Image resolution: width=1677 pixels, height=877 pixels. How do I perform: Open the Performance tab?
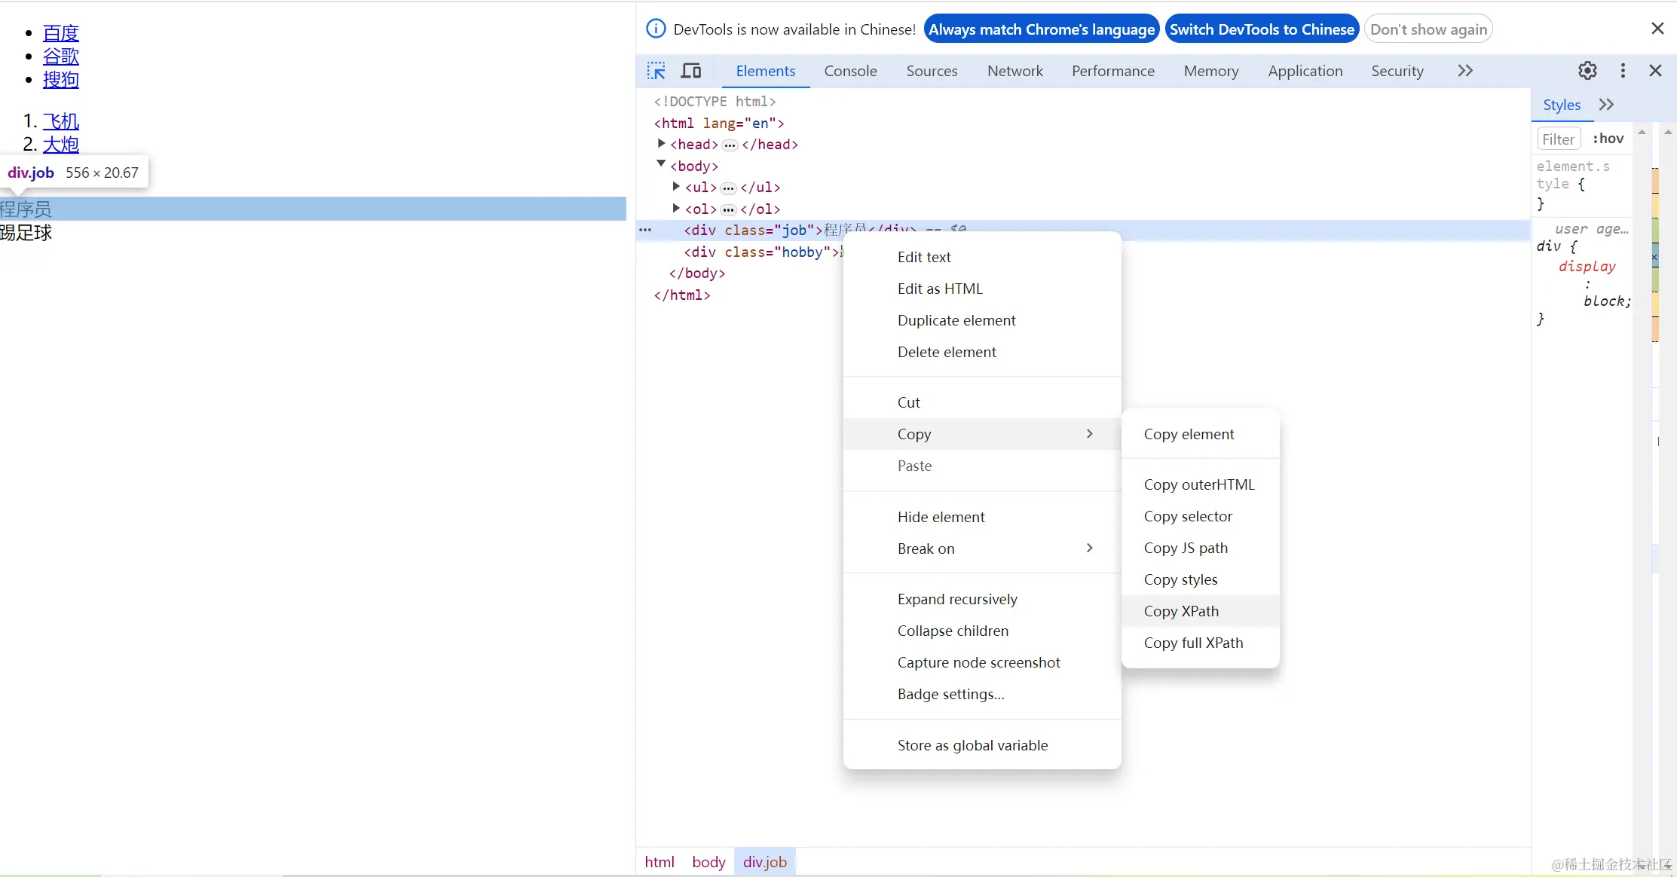(1112, 71)
